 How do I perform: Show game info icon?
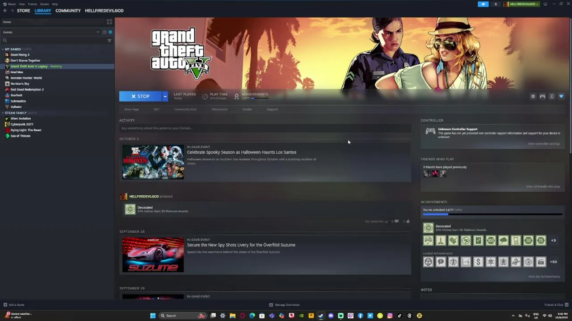[552, 96]
